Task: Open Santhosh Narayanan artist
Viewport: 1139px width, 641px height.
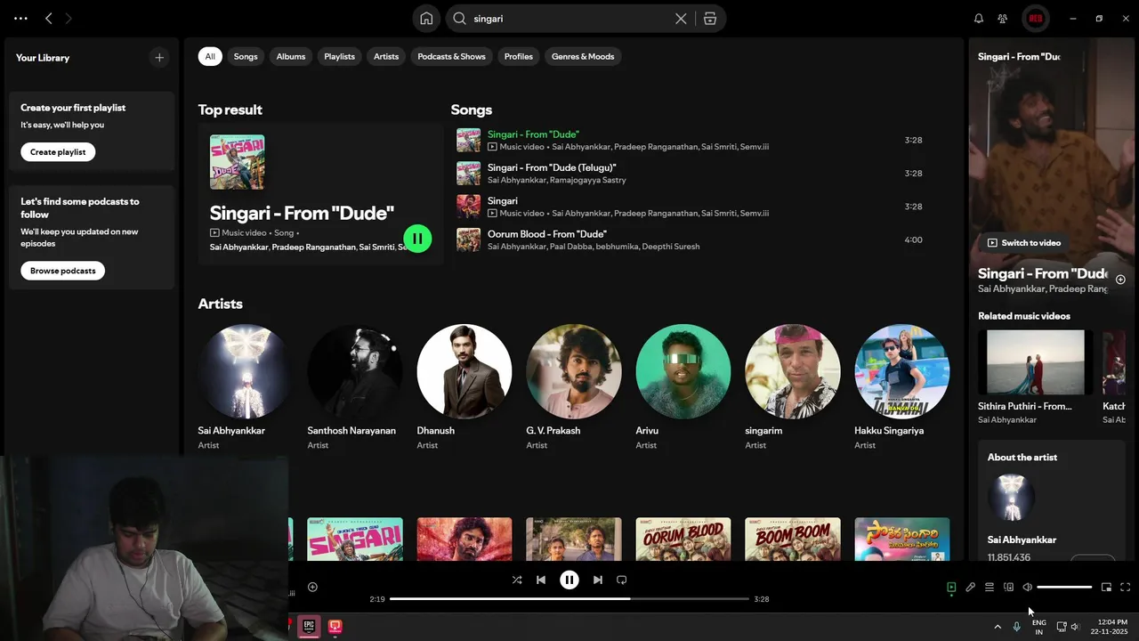Action: click(x=355, y=371)
